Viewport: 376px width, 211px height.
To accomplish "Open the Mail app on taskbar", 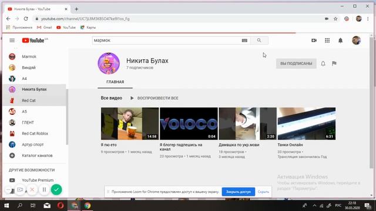I will coord(47,206).
